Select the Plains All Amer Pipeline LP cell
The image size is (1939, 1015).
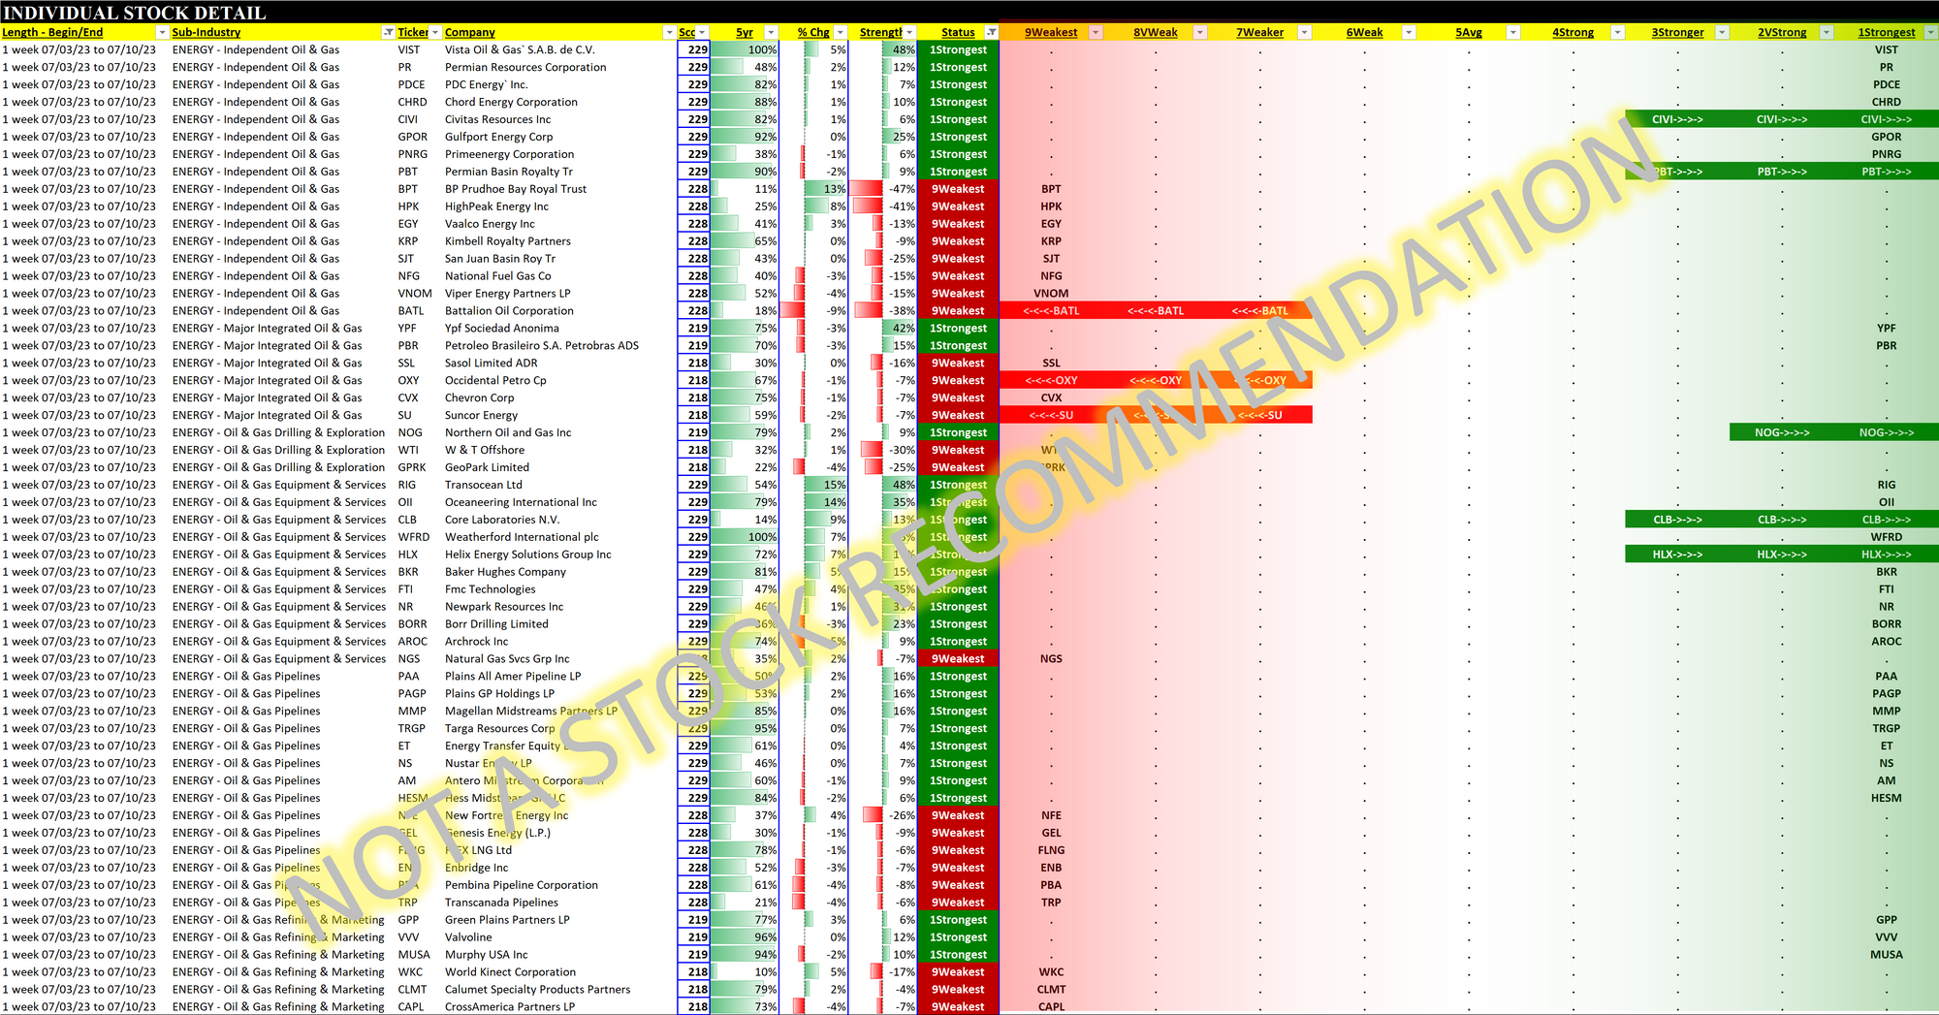(x=559, y=677)
